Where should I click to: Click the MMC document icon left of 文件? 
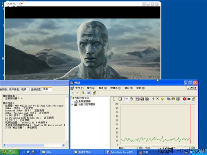[72, 88]
